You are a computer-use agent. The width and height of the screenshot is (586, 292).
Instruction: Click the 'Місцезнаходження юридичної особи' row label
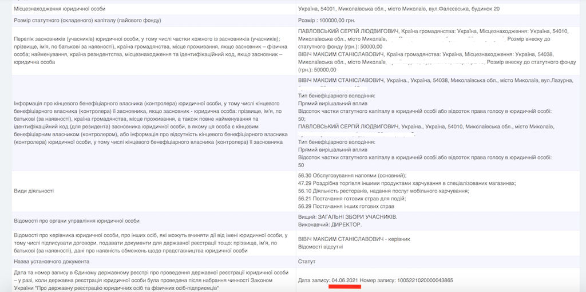(60, 9)
